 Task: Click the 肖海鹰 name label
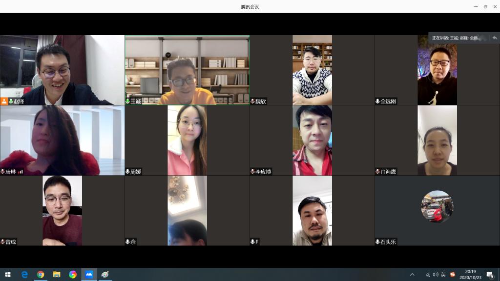(388, 172)
